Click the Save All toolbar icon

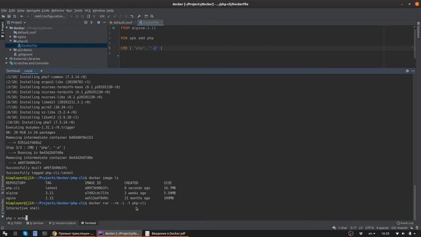pos(9,16)
